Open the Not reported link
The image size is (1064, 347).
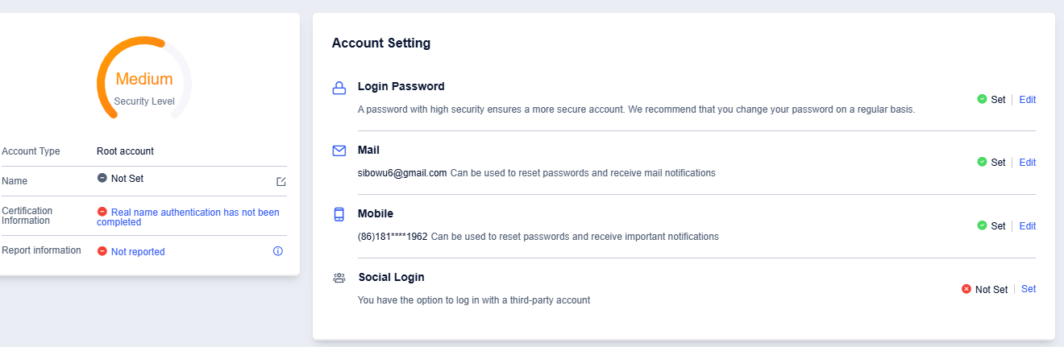pos(138,252)
